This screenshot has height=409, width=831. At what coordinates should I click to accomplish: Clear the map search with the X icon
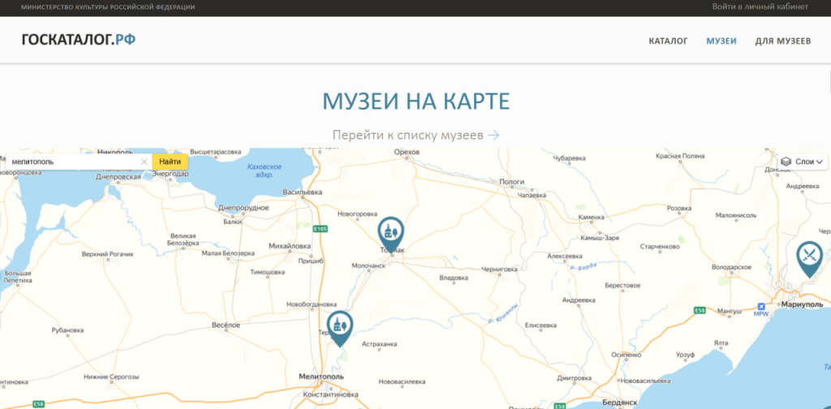(144, 161)
